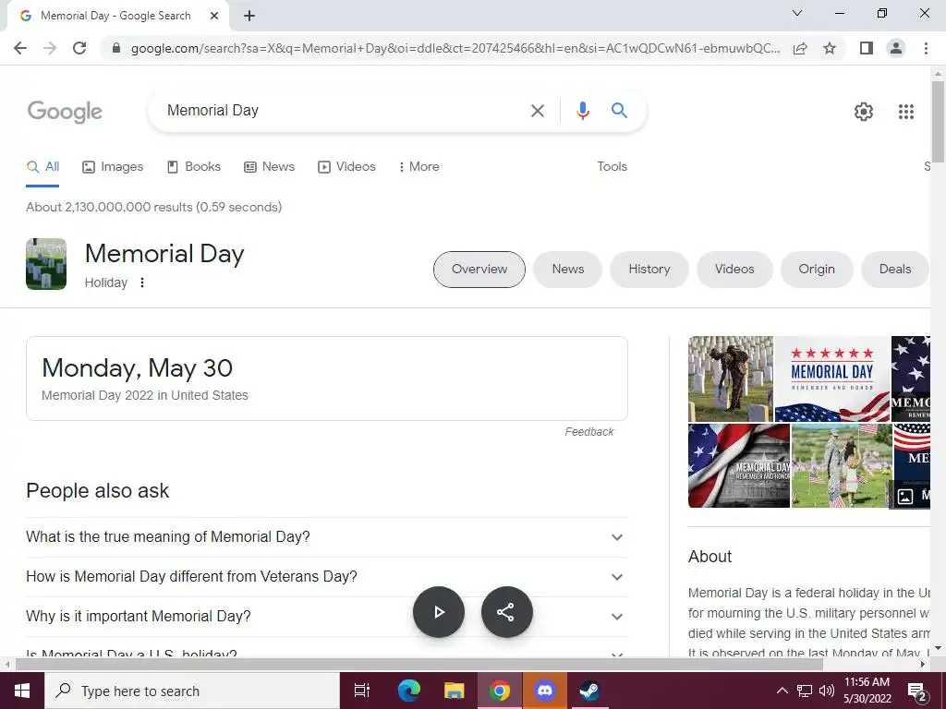This screenshot has height=709, width=946.
Task: Share this page using the share icon
Action: tap(800, 48)
